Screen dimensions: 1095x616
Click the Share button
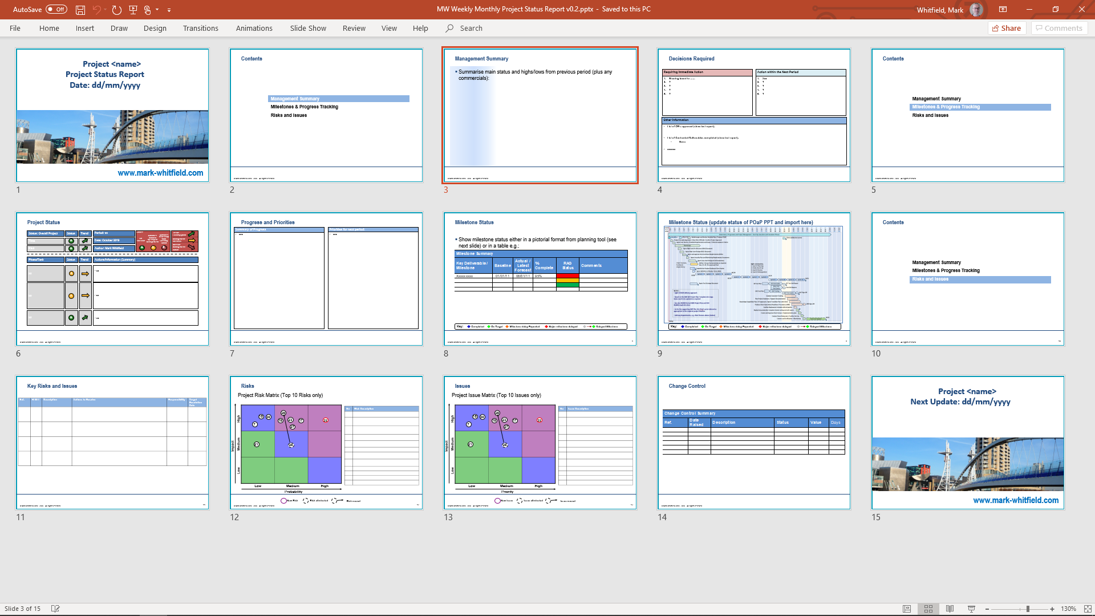[x=1007, y=28]
